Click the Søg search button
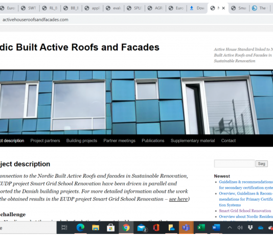Screen dimensions: 273x236 point(262,163)
